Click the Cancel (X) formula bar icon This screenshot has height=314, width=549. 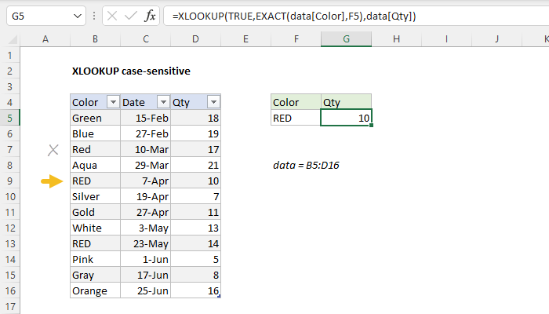pos(112,16)
